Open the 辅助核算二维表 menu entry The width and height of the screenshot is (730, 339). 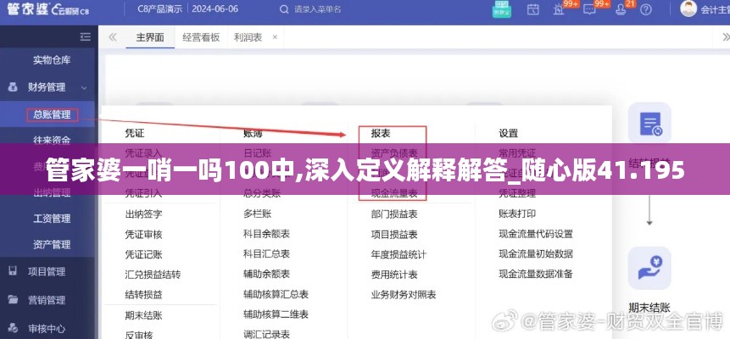[276, 314]
